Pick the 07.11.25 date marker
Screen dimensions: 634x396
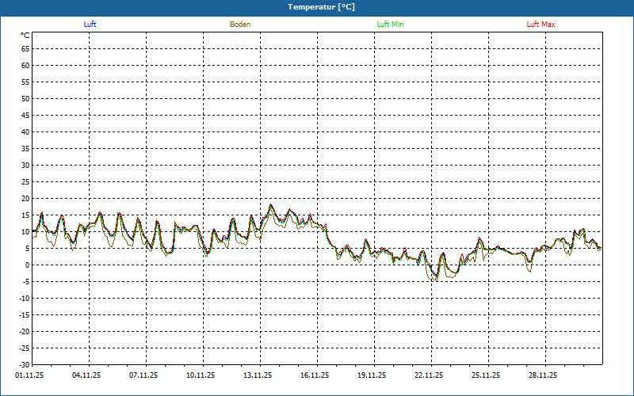coord(144,376)
